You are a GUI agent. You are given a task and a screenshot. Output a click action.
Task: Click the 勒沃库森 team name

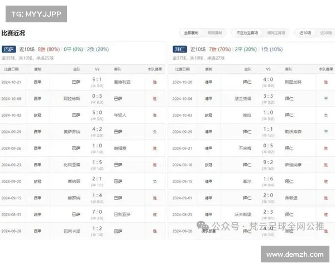click(293, 132)
